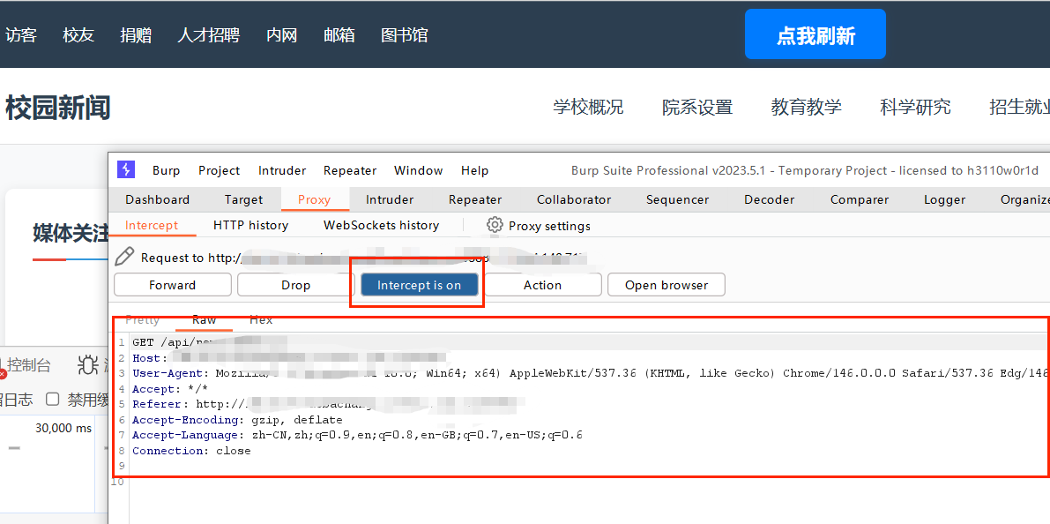Viewport: 1050px width, 524px height.
Task: Click the Accept-Encoding: gzip, deflate line
Action: 237,420
